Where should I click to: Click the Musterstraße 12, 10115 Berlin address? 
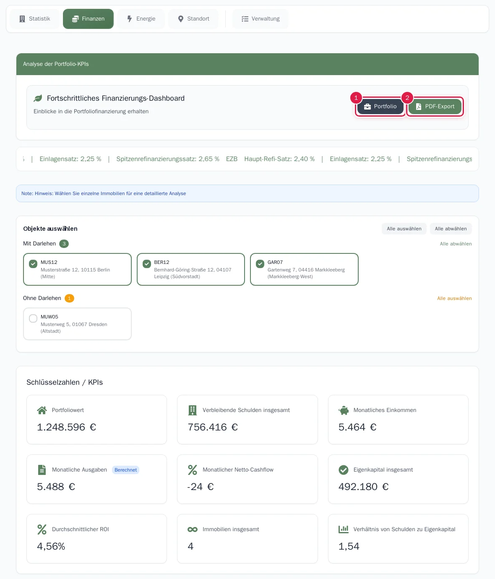75,273
